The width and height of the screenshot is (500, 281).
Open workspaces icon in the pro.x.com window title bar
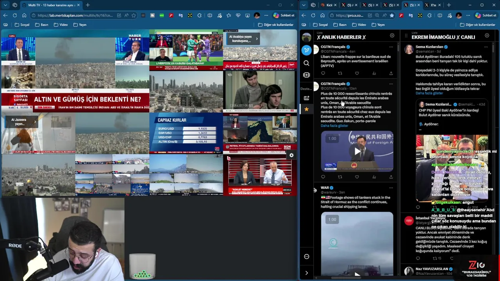[x=313, y=5]
